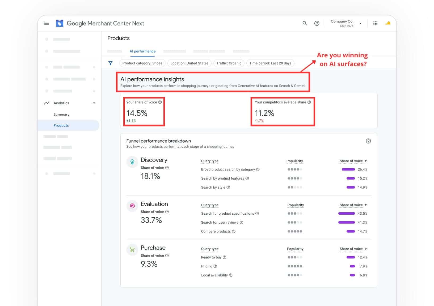Click the -1.7% change value
Viewport: 434px width, 306px height.
click(x=259, y=121)
